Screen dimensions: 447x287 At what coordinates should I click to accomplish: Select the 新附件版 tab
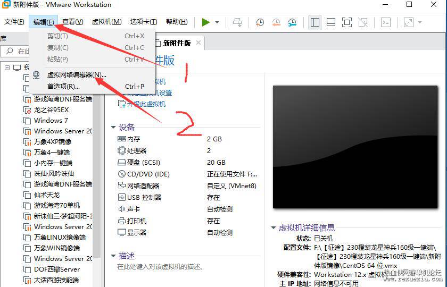point(177,43)
